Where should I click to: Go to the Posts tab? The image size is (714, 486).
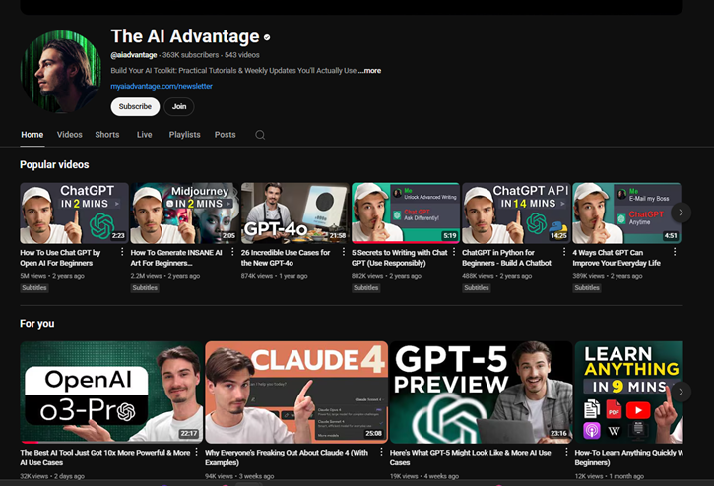[225, 135]
